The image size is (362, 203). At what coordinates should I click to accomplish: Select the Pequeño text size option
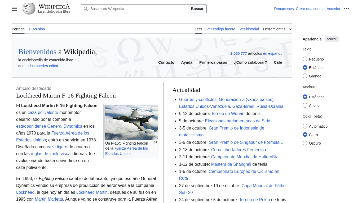[x=305, y=59]
